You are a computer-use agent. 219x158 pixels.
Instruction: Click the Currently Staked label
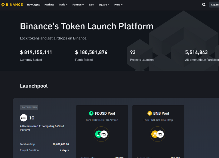pos(31,60)
